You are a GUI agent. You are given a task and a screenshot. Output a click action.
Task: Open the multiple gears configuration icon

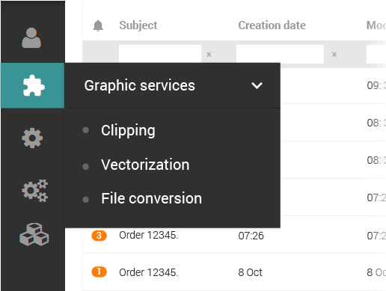(34, 191)
